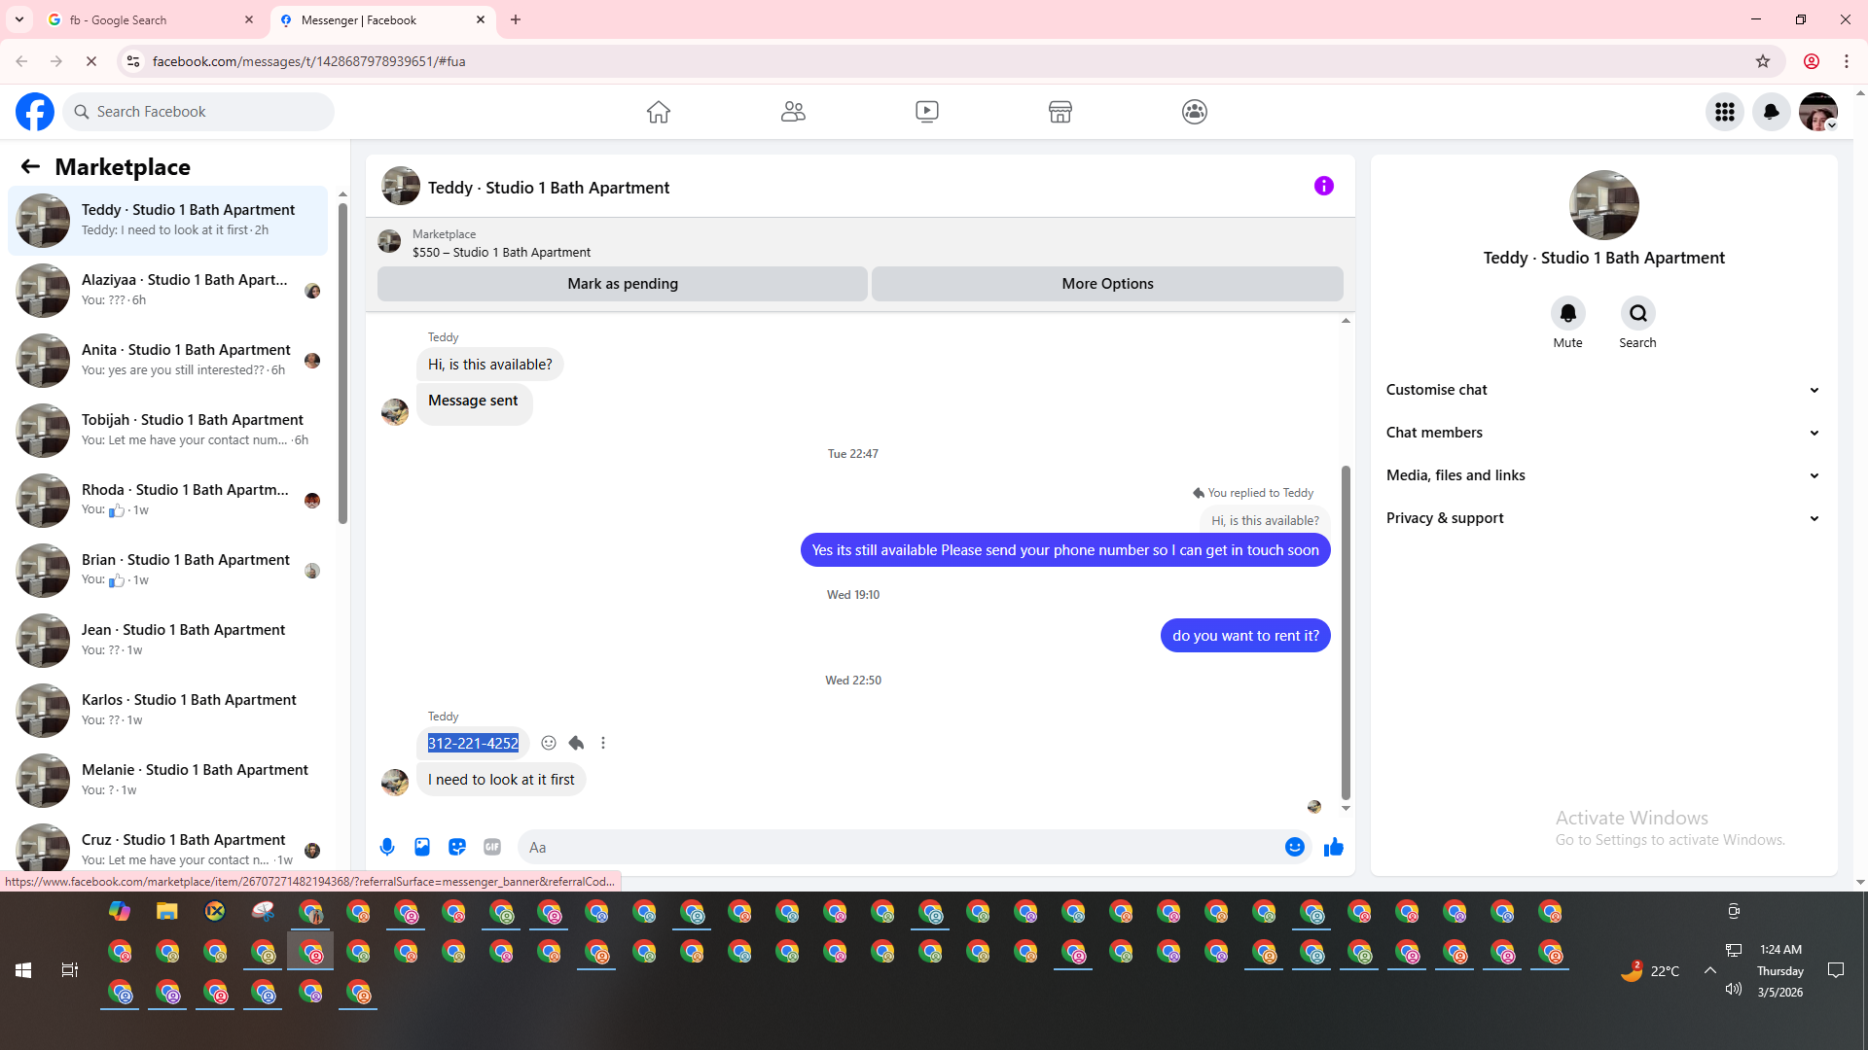The height and width of the screenshot is (1050, 1868).
Task: Open the Anita conversation
Action: (167, 360)
